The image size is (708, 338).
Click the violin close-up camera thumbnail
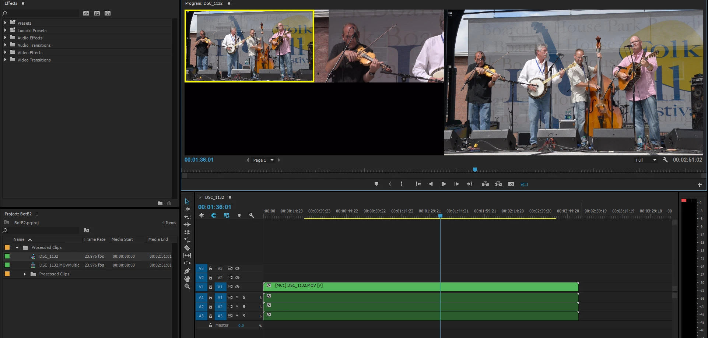tap(379, 46)
